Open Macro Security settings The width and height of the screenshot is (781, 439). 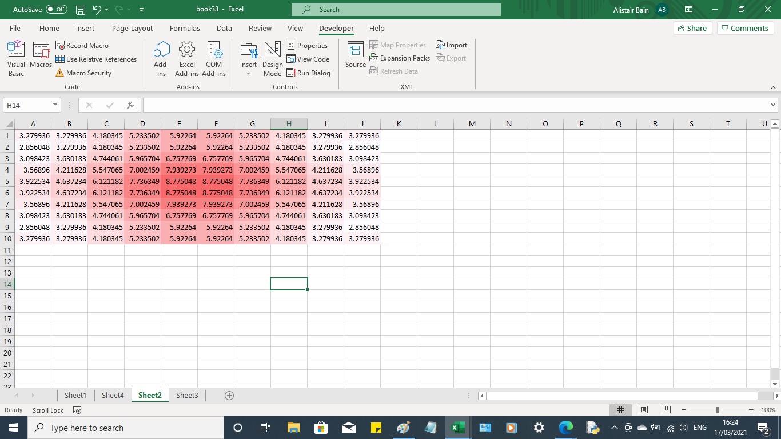pos(83,73)
